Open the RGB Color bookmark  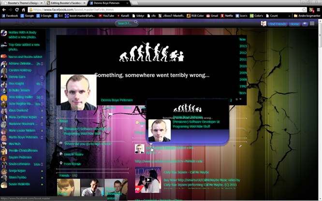[x=195, y=15]
